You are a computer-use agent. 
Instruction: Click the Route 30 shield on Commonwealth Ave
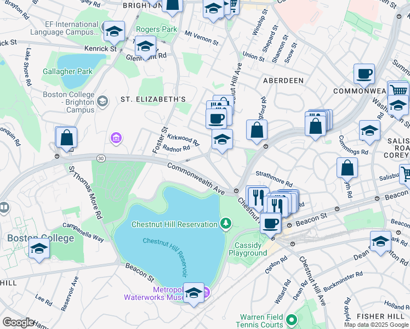click(101, 158)
